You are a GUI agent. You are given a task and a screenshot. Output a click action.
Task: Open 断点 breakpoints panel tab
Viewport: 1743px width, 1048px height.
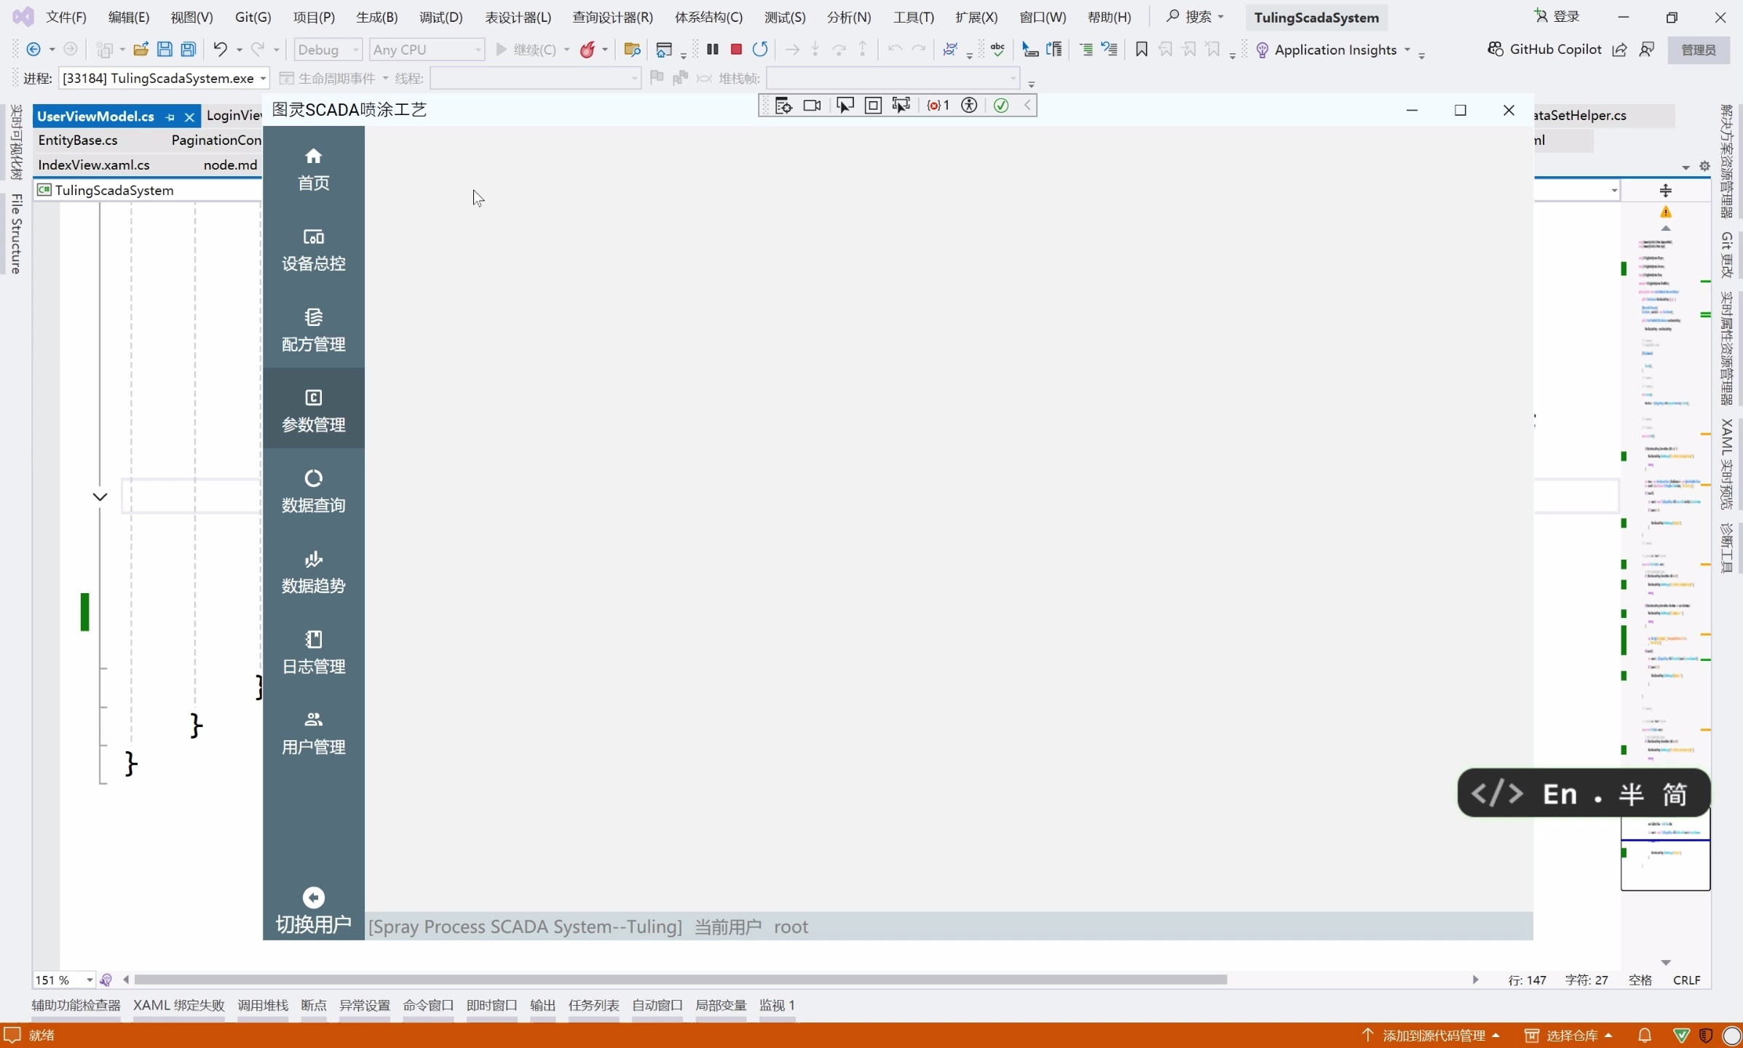point(314,1005)
